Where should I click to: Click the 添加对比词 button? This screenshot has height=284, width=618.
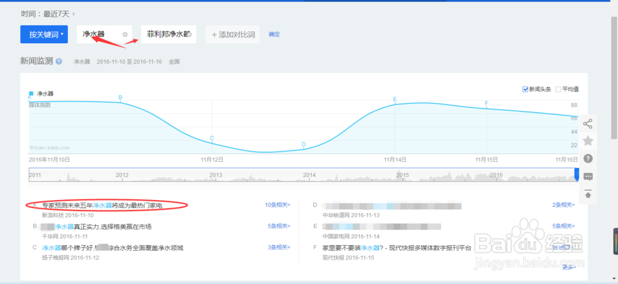[x=232, y=35]
